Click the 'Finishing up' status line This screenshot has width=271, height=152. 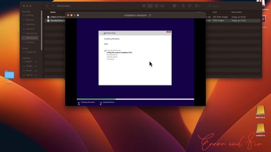coord(111,59)
